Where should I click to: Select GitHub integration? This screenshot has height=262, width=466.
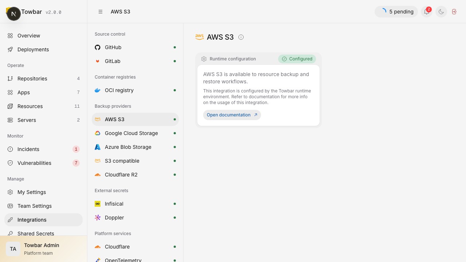[135, 47]
